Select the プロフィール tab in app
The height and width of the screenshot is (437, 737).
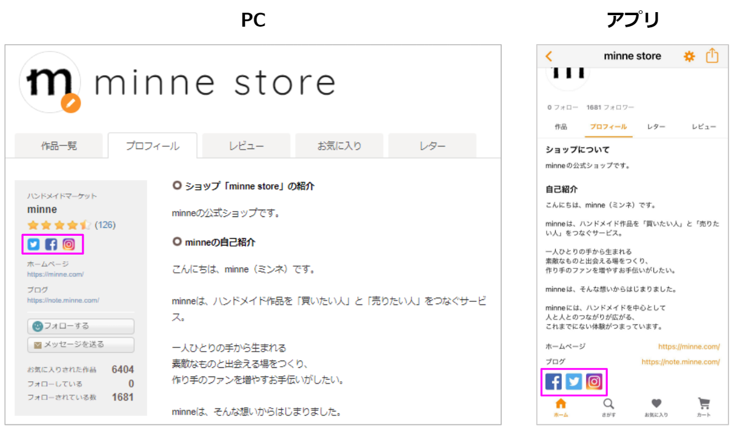[609, 127]
